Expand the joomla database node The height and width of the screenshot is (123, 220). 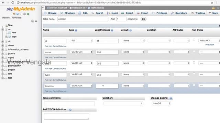[x=3, y=54]
